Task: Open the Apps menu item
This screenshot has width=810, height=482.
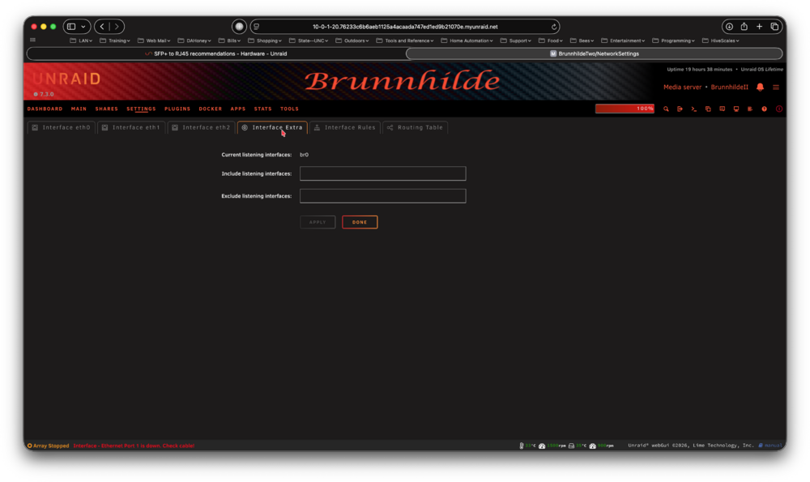Action: tap(238, 109)
